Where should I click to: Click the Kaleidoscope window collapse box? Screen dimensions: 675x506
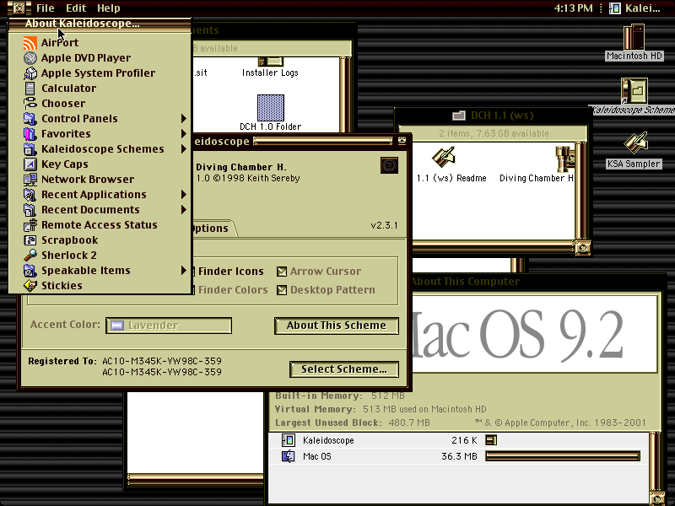coord(402,141)
